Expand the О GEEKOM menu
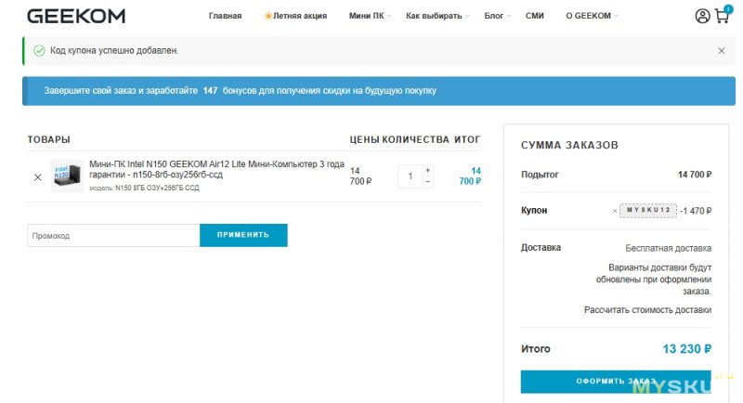Screen dimensions: 743x403 tap(592, 16)
